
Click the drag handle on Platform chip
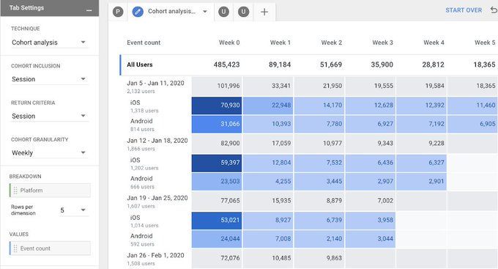(x=15, y=190)
